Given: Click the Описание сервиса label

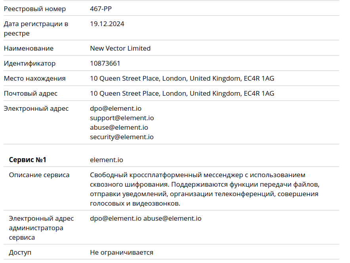Looking at the screenshot, I should click(39, 175).
